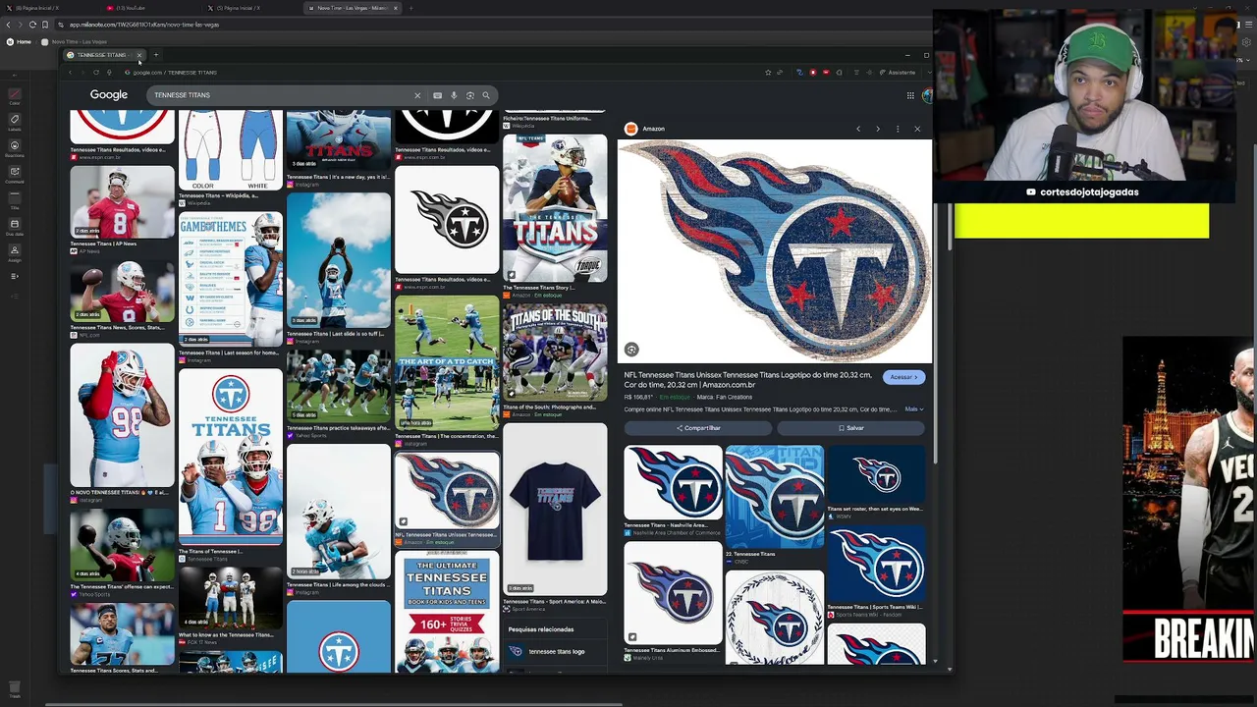The height and width of the screenshot is (707, 1257).
Task: Open new tab in inner Google window
Action: pyautogui.click(x=156, y=55)
